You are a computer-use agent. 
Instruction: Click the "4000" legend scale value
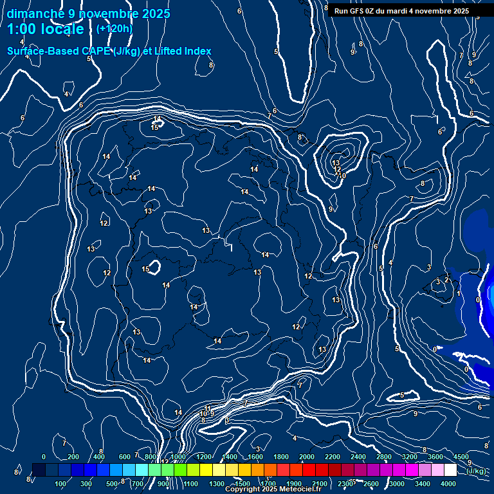pos(448,484)
